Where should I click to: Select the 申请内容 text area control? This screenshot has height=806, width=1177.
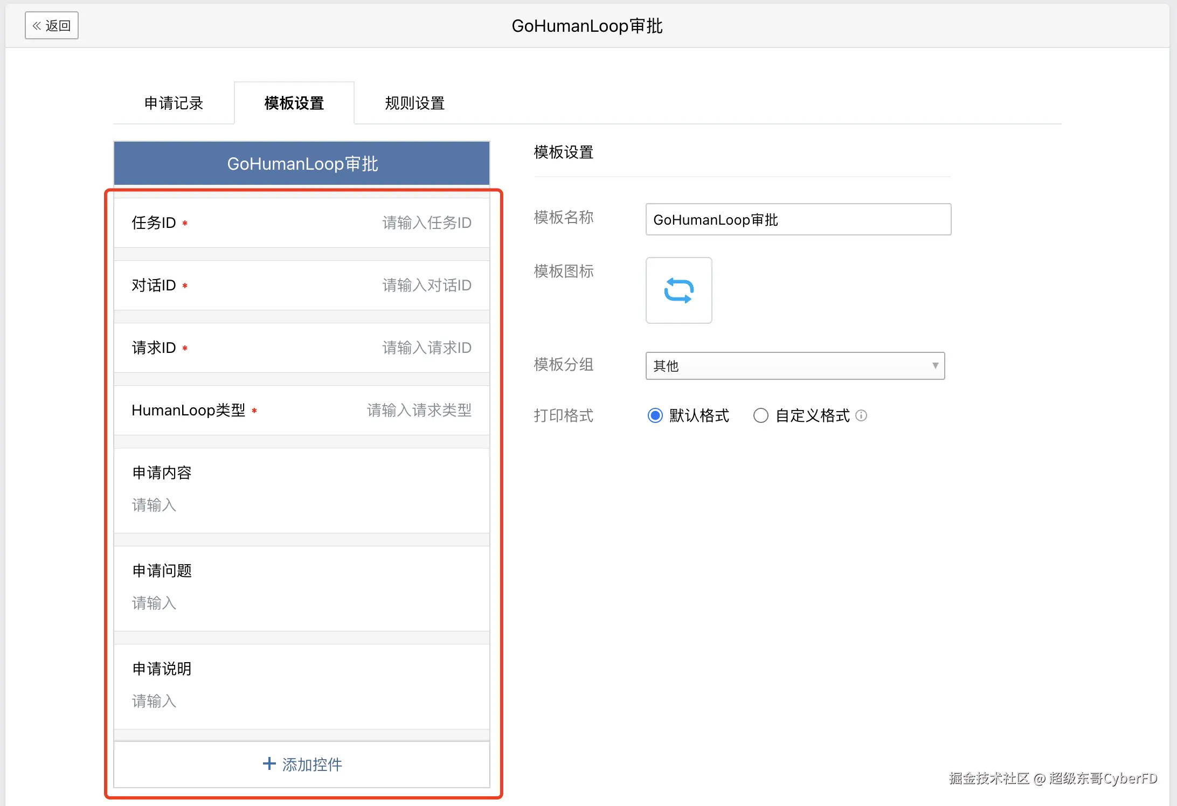[x=302, y=490]
